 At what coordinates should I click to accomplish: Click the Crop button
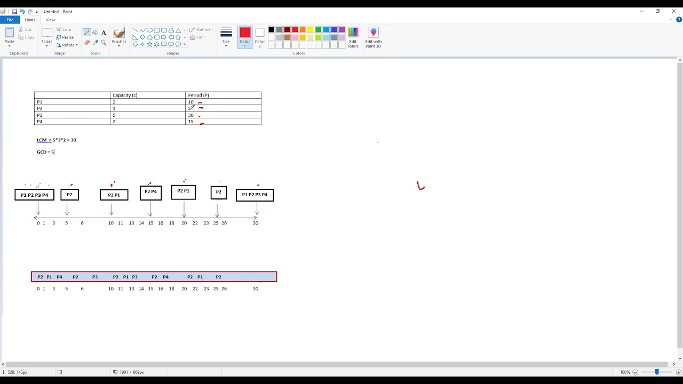(x=63, y=30)
